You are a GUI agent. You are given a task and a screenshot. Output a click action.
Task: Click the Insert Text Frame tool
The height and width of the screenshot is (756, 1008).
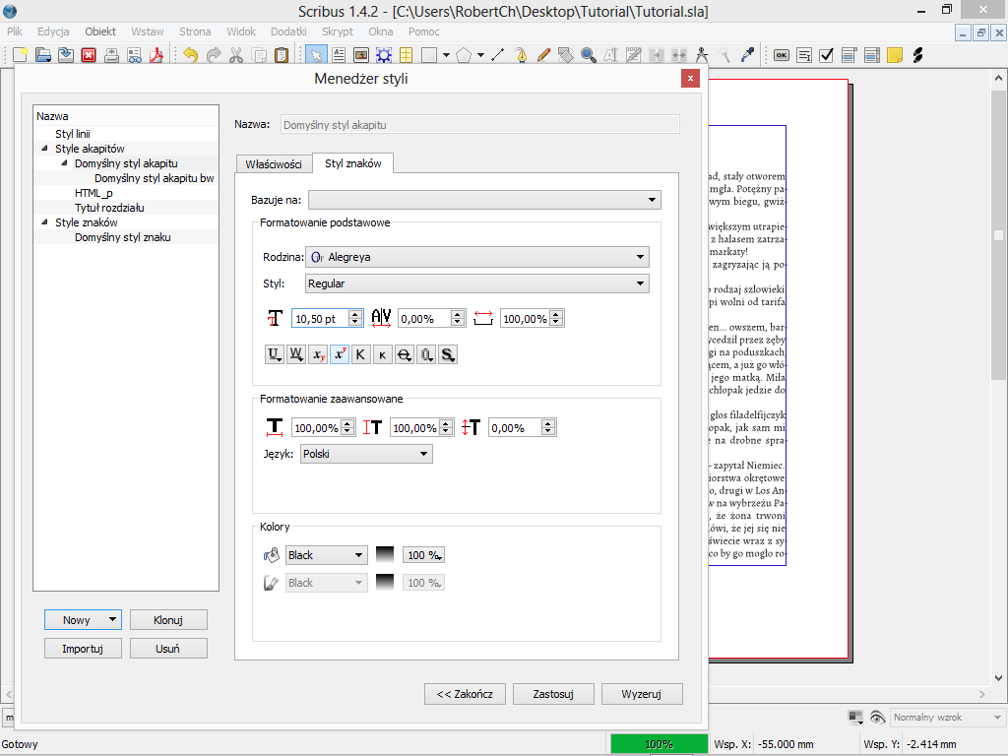tap(339, 55)
